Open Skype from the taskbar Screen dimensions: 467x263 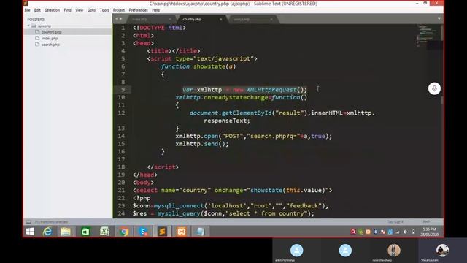tap(143, 232)
